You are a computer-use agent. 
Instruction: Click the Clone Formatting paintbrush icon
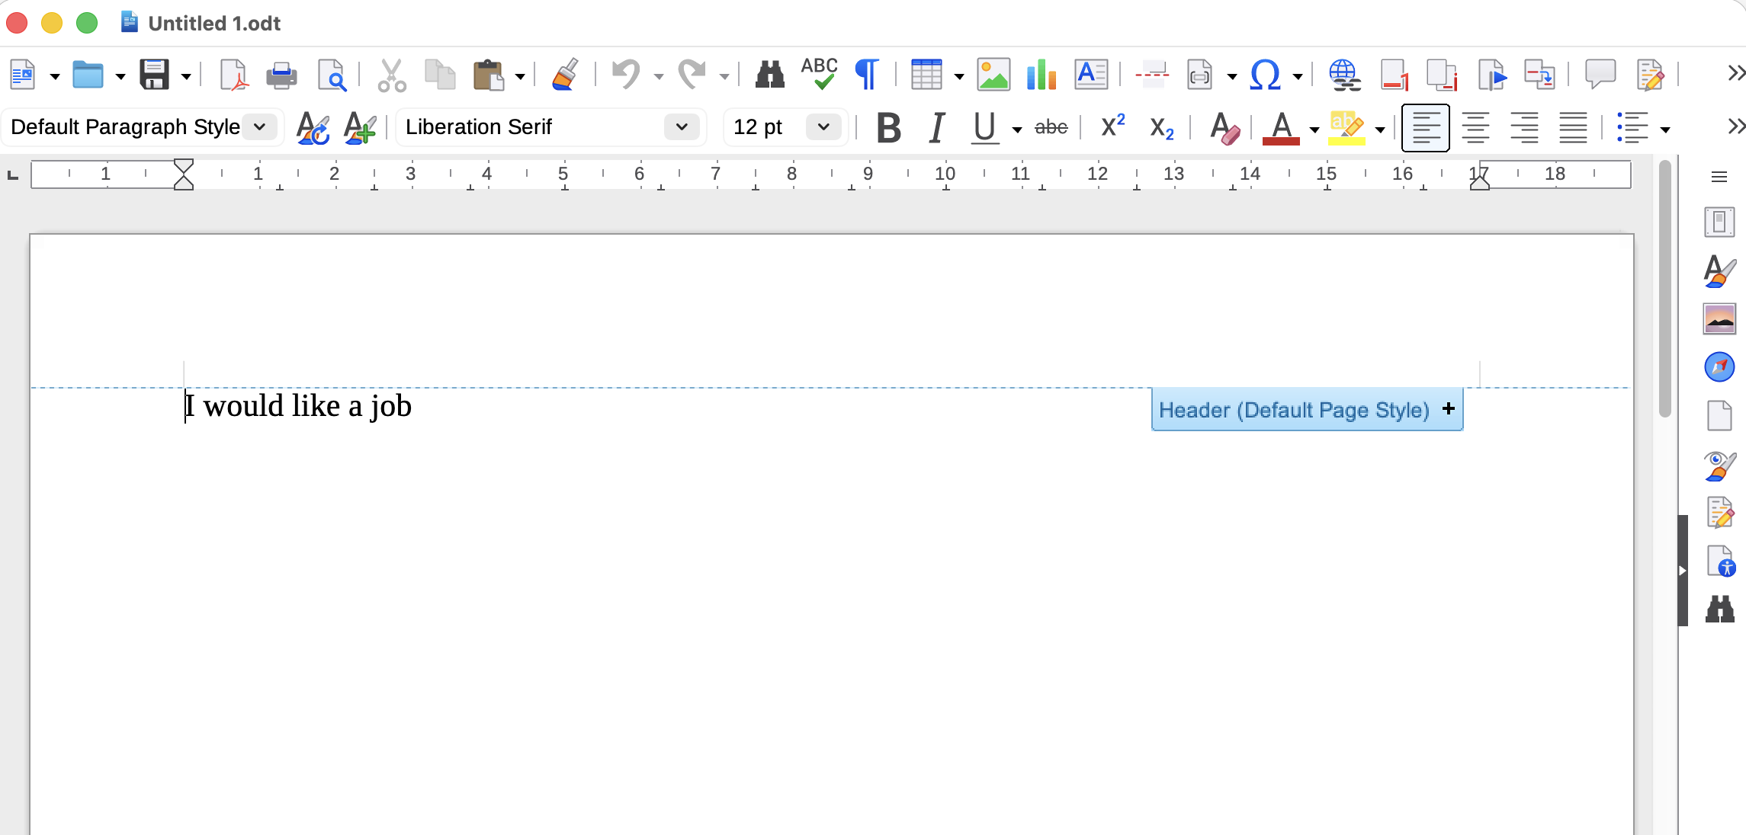click(565, 75)
